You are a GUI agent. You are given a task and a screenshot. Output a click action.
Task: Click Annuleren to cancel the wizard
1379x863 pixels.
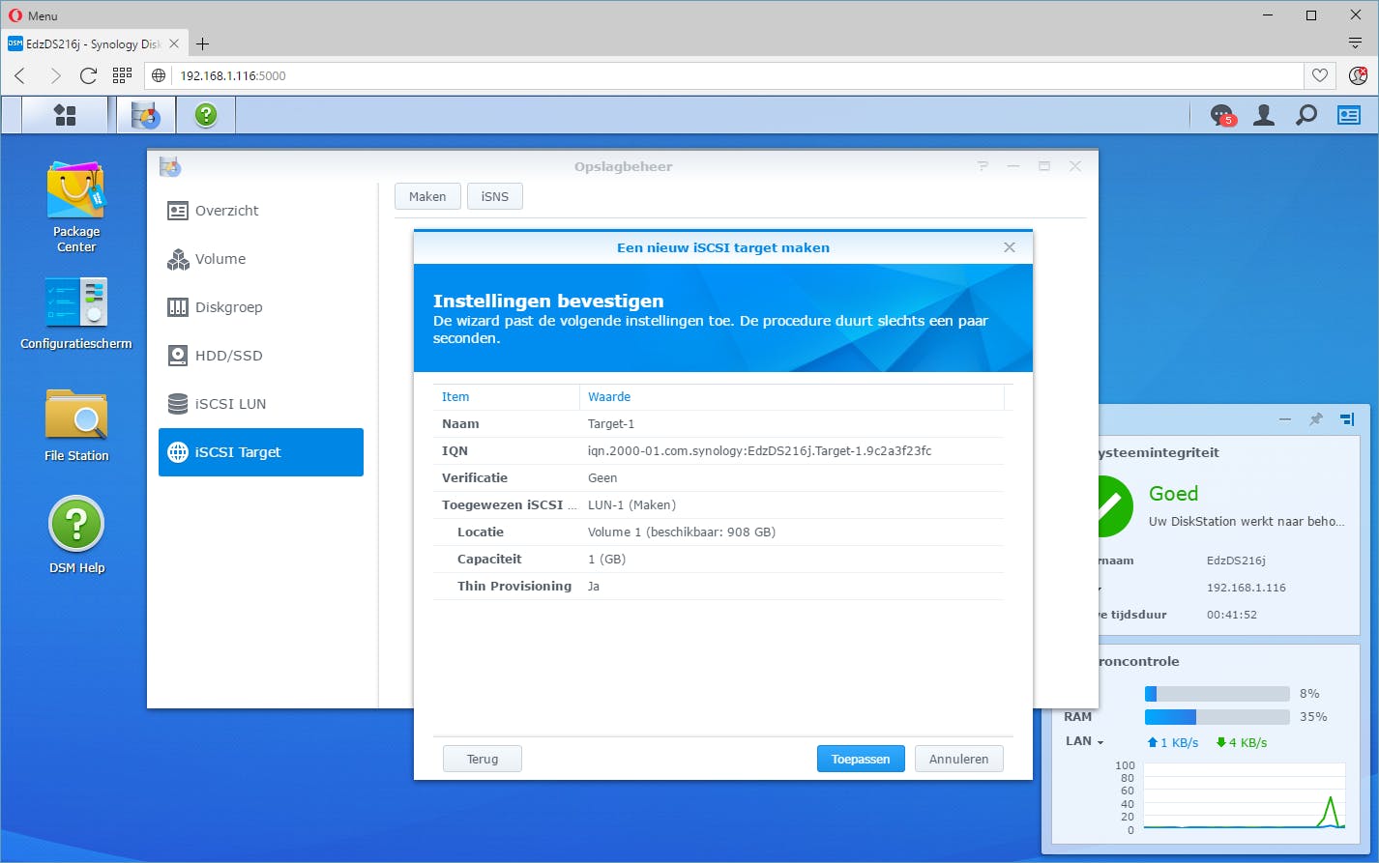[959, 759]
